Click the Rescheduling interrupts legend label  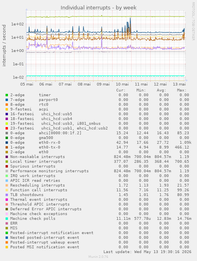pos(38,185)
